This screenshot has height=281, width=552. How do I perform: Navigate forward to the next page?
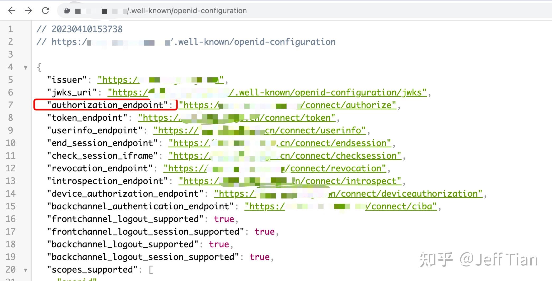click(x=29, y=11)
